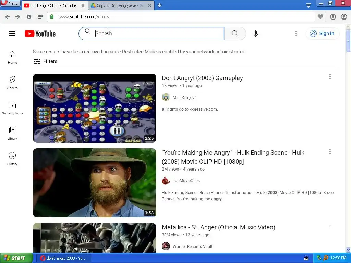
Task: Reload the page with the refresh icon
Action: coord(29,17)
